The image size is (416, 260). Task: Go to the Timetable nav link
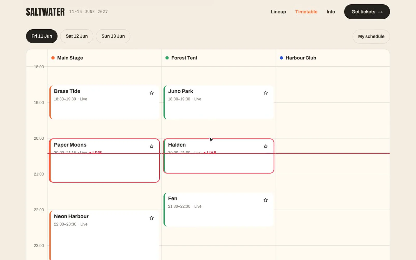pyautogui.click(x=306, y=12)
